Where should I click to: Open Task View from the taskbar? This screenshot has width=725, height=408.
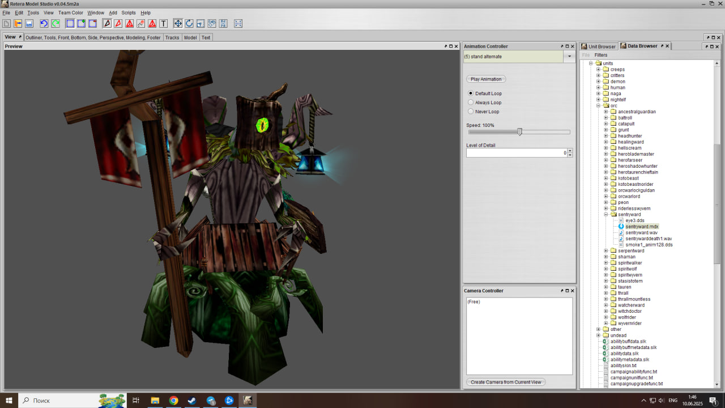(136, 400)
